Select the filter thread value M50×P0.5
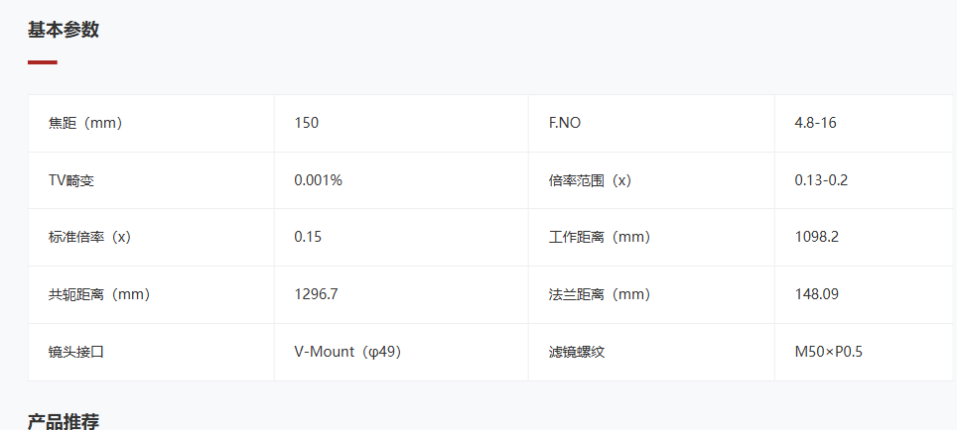Image resolution: width=957 pixels, height=430 pixels. click(829, 352)
